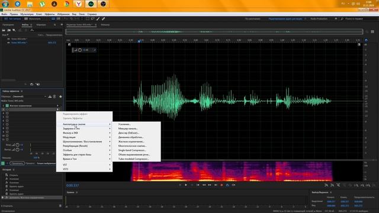Select the Lasso selection tool
379x213 pixels.
[93, 18]
